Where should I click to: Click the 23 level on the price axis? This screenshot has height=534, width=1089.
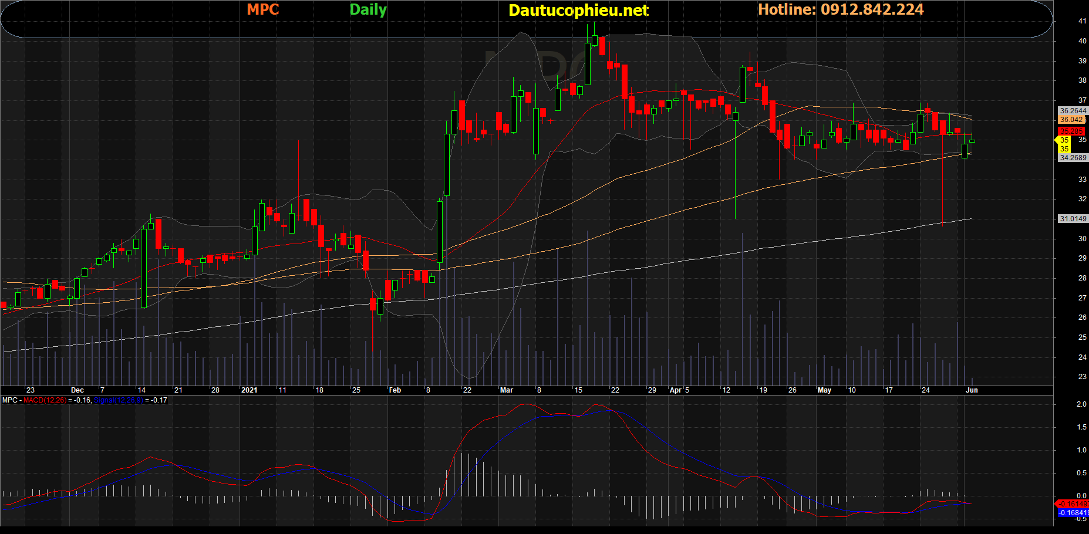[1082, 377]
